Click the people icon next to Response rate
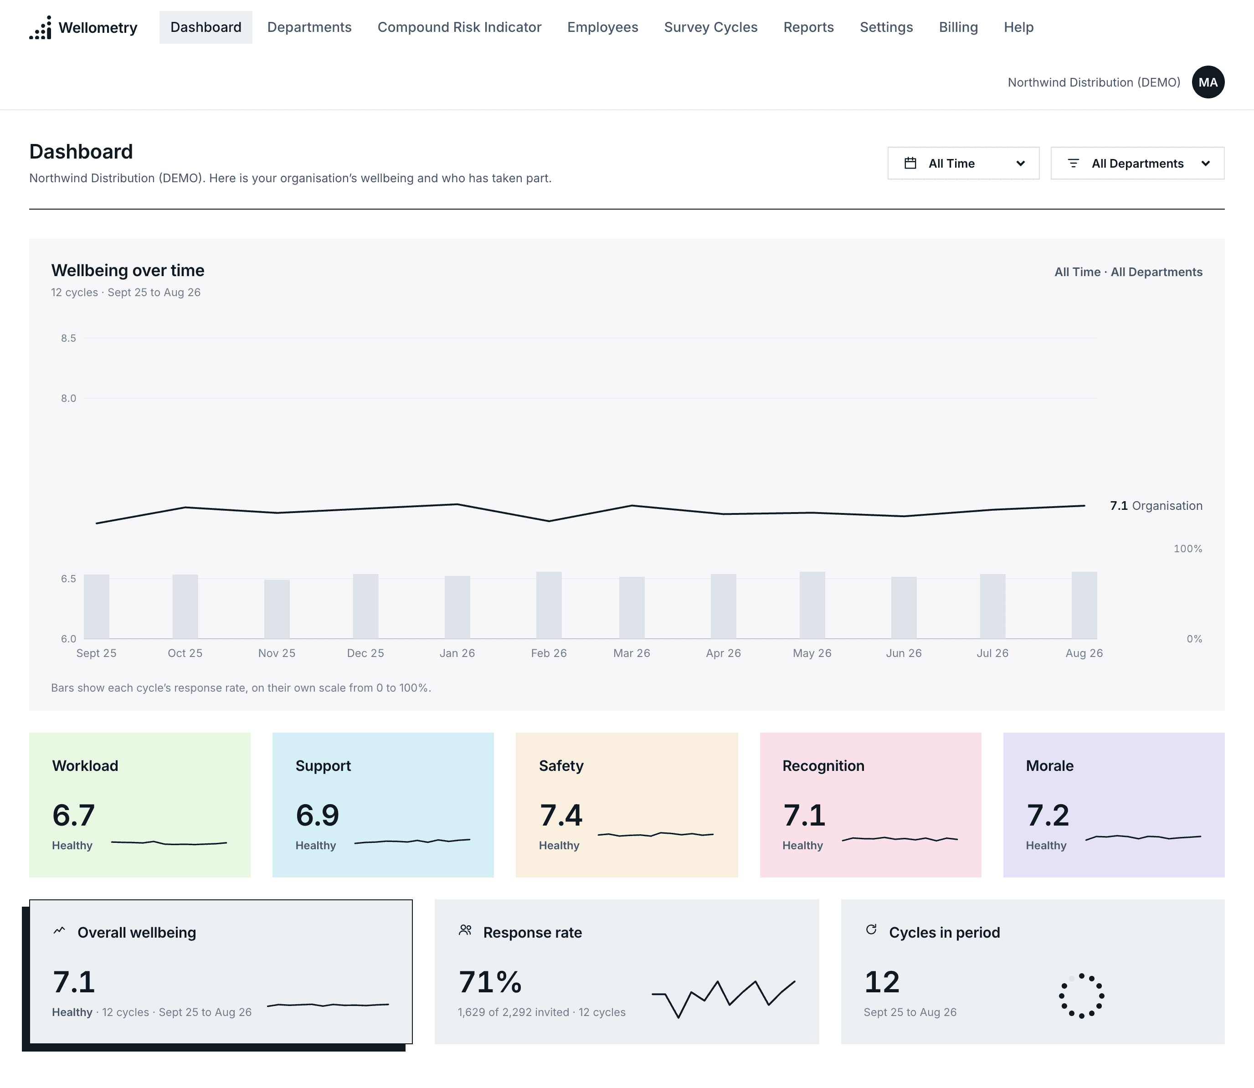Image resolution: width=1254 pixels, height=1088 pixels. [x=465, y=930]
